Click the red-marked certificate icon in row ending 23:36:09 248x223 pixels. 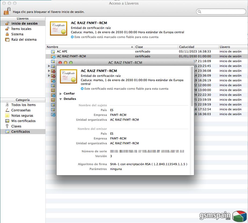[53, 76]
